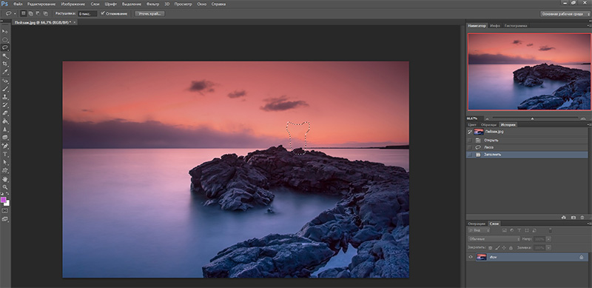592x288 pixels.
Task: Open Layers panel flyout menu
Action: tap(588, 224)
